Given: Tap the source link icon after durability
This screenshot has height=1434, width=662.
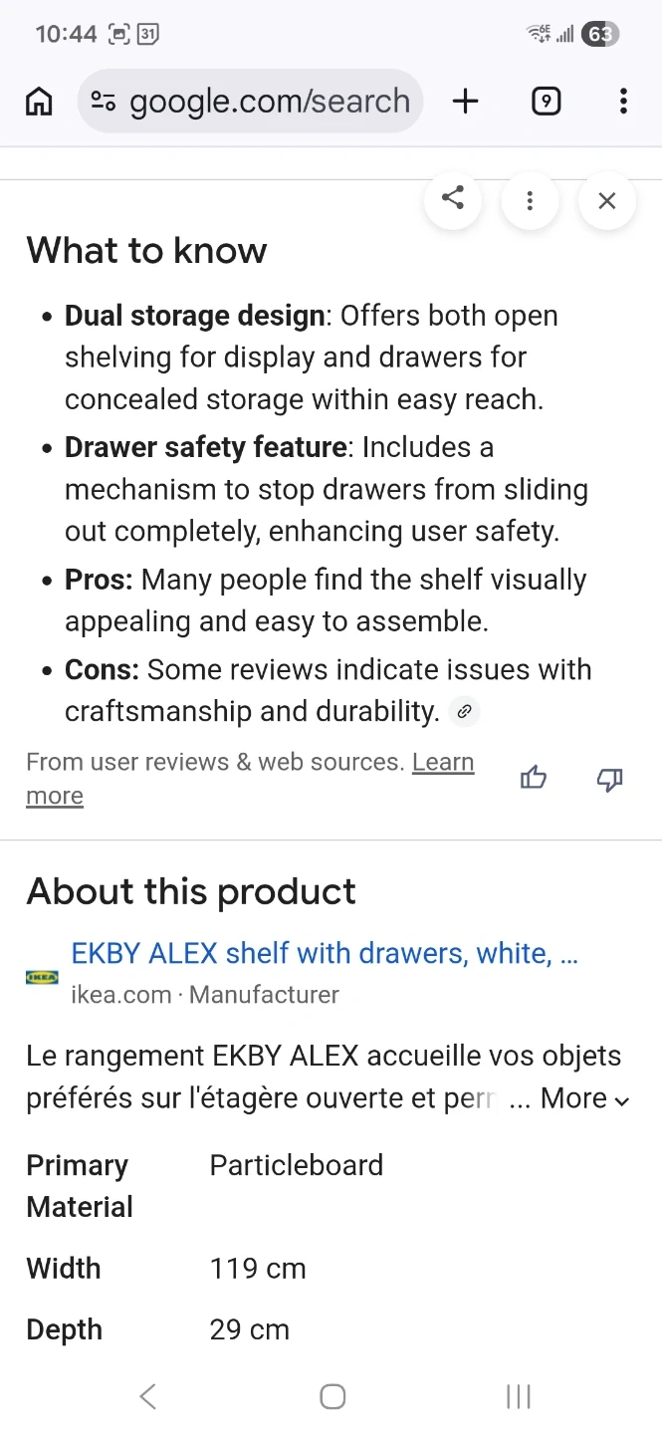Looking at the screenshot, I should pyautogui.click(x=464, y=712).
